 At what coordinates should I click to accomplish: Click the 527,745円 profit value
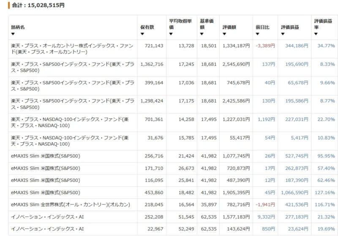(x=297, y=156)
